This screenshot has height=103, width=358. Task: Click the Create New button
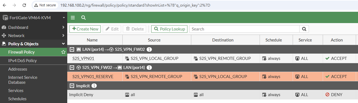(85, 29)
